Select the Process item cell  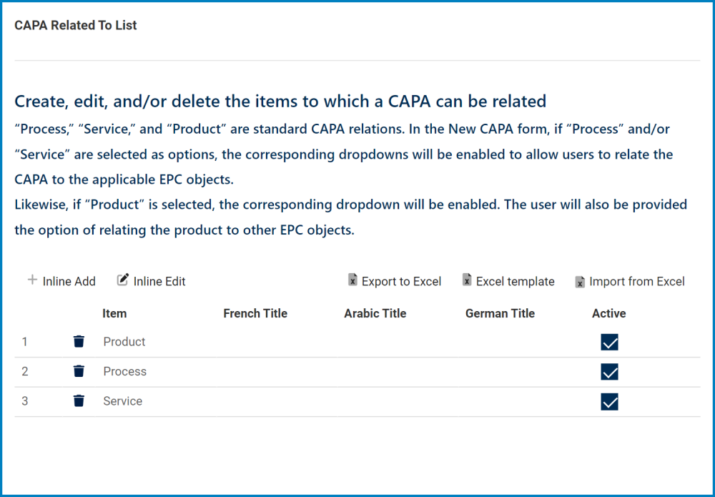tap(125, 372)
